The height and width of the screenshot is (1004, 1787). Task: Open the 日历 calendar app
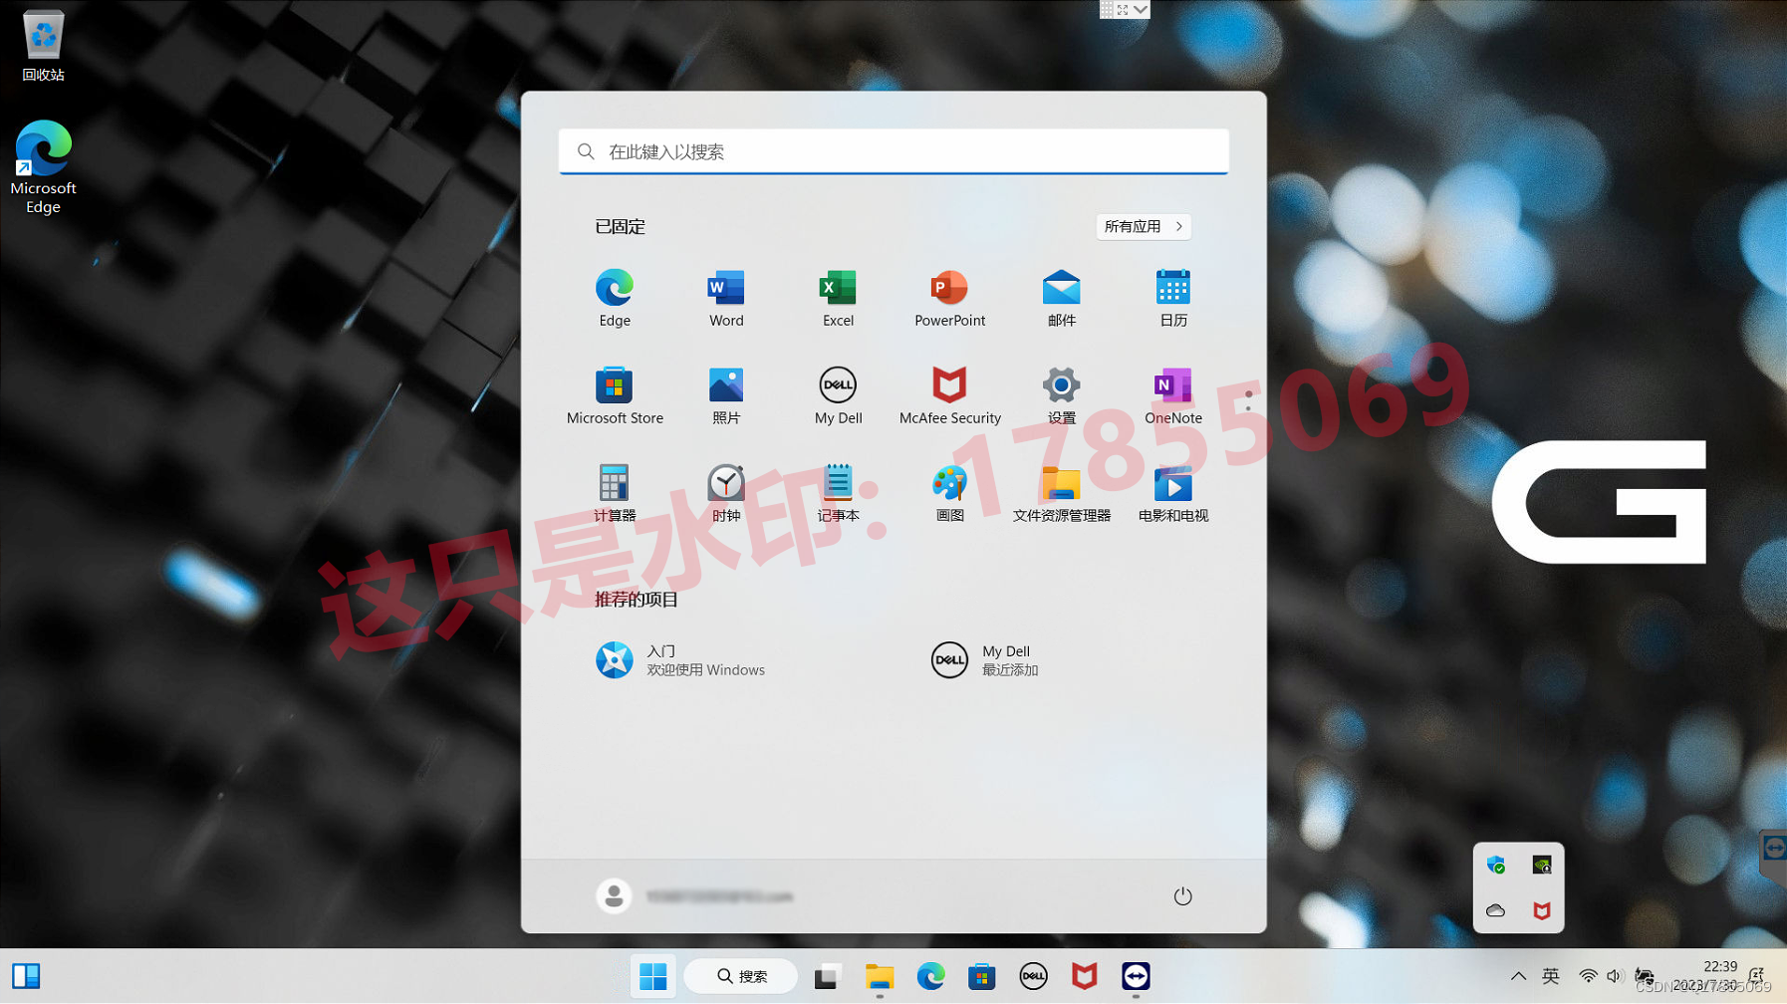[x=1172, y=298]
